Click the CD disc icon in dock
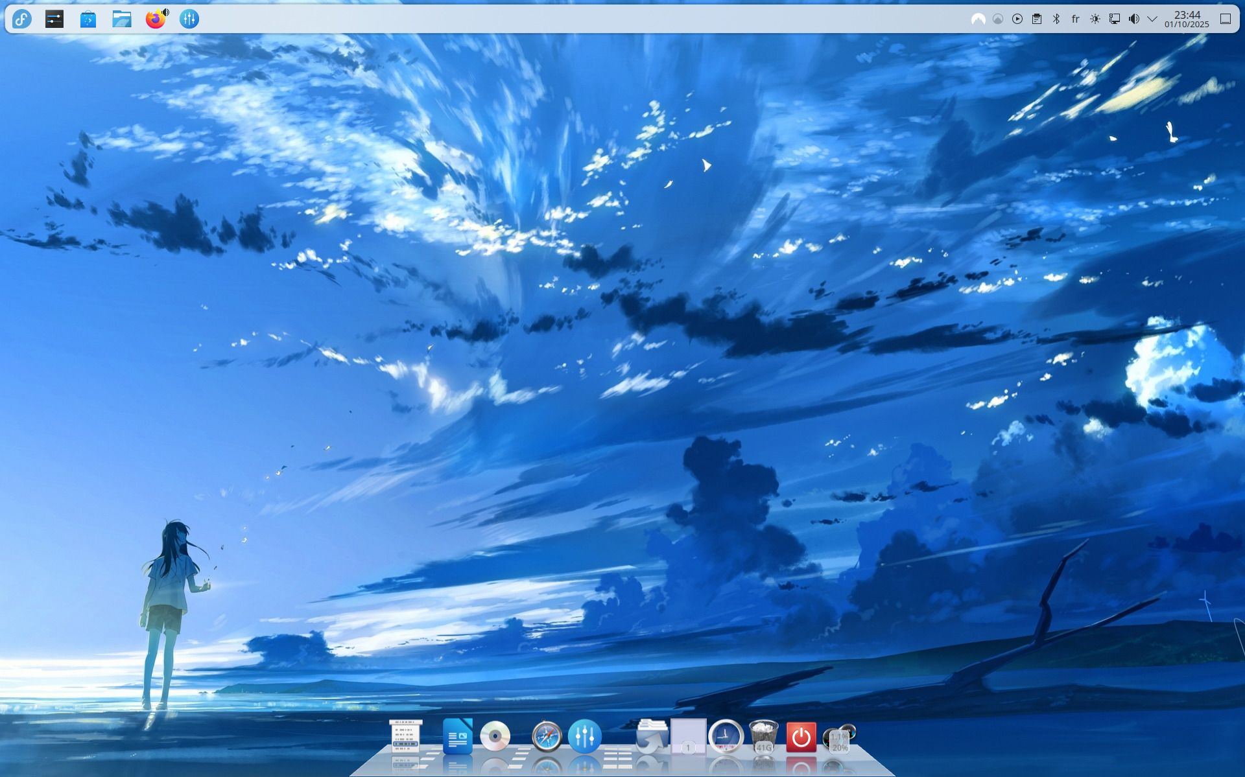 point(495,736)
